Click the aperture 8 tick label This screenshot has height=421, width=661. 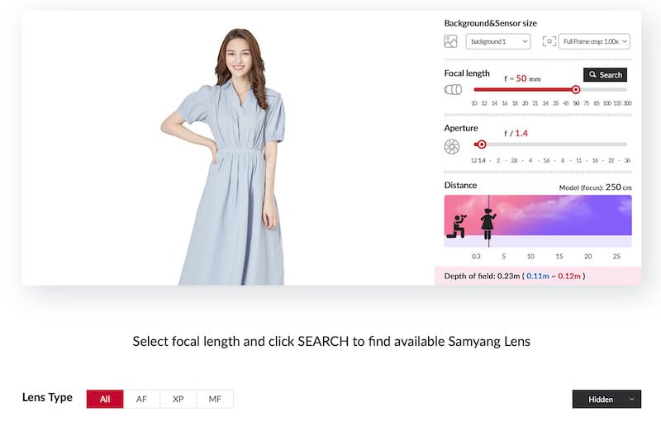click(563, 160)
